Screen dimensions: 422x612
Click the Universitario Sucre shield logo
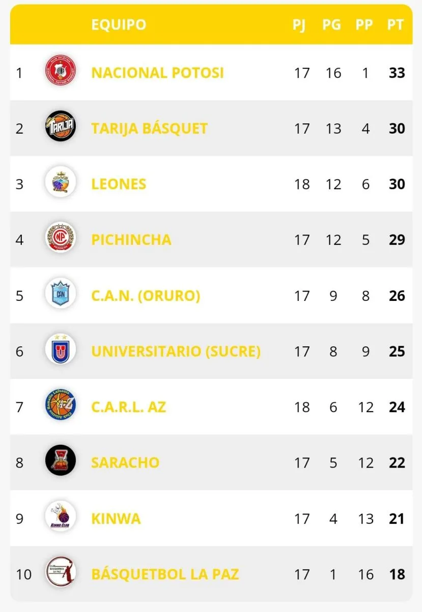tap(61, 351)
